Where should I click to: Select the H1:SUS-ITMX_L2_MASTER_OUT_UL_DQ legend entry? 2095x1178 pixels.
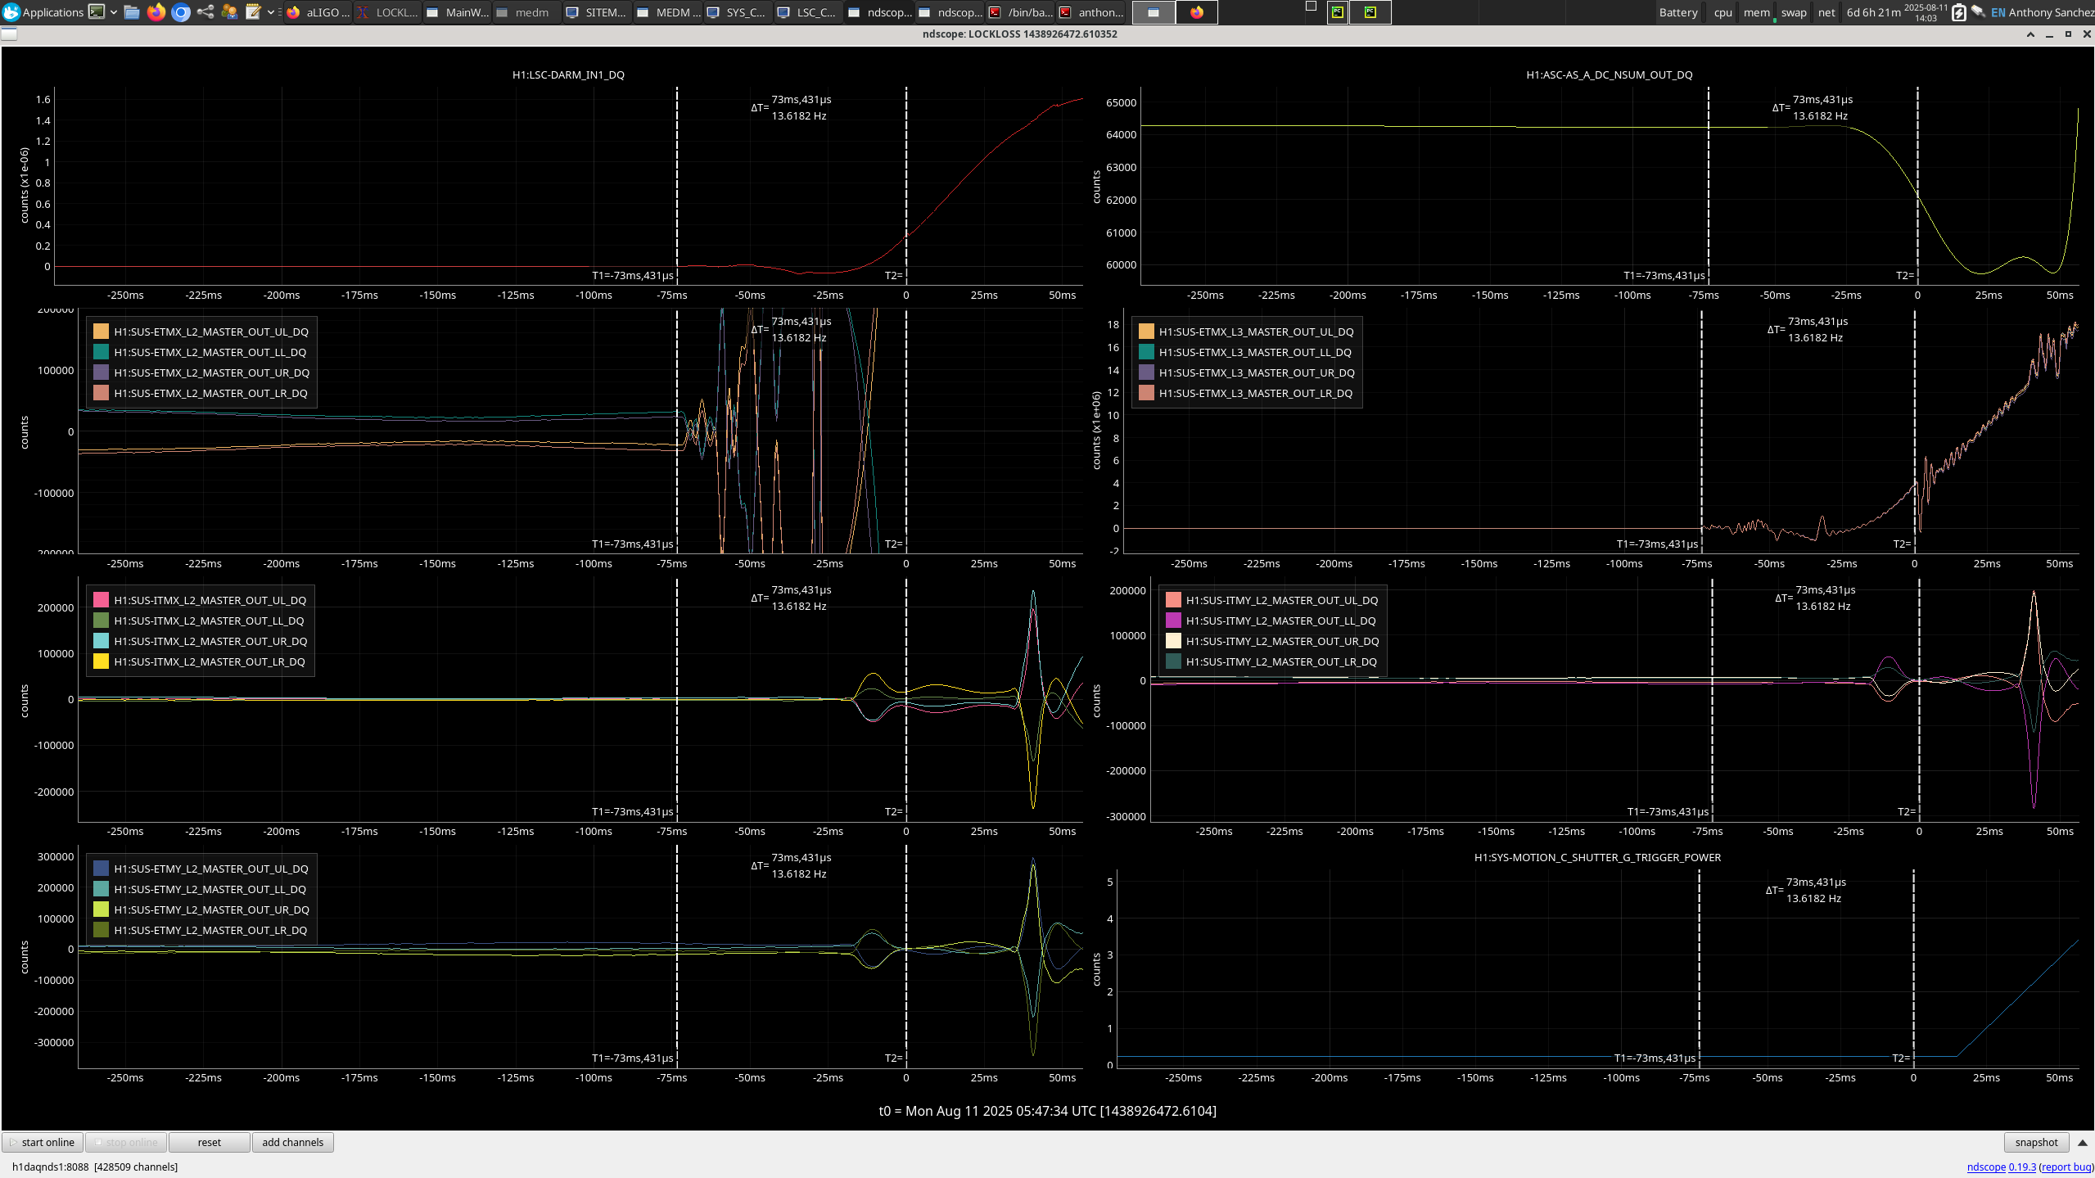210,600
